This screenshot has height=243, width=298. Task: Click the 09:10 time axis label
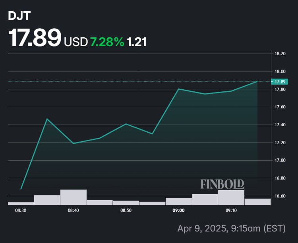pos(231,211)
